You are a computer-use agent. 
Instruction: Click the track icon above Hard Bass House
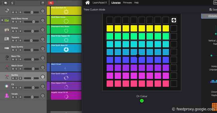(7, 11)
